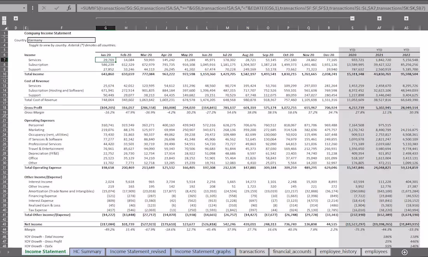The width and height of the screenshot is (428, 257).
Task: Click inside the formula bar SUMIFS formula
Action: pyautogui.click(x=252, y=8)
